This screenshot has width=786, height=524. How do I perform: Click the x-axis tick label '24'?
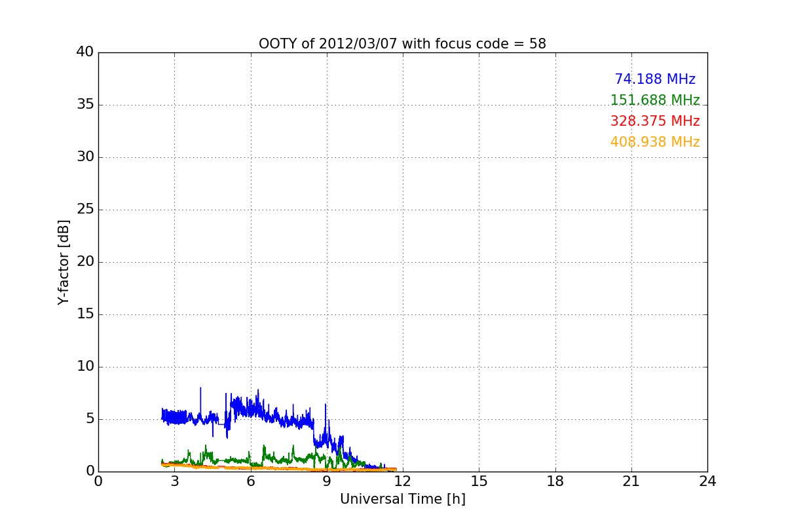point(707,481)
